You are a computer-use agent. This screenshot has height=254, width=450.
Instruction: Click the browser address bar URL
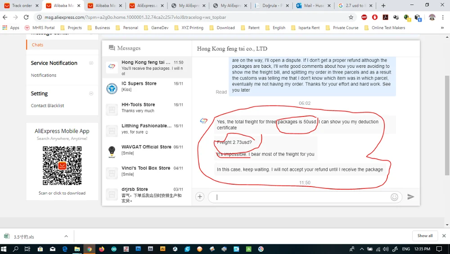coord(135,17)
